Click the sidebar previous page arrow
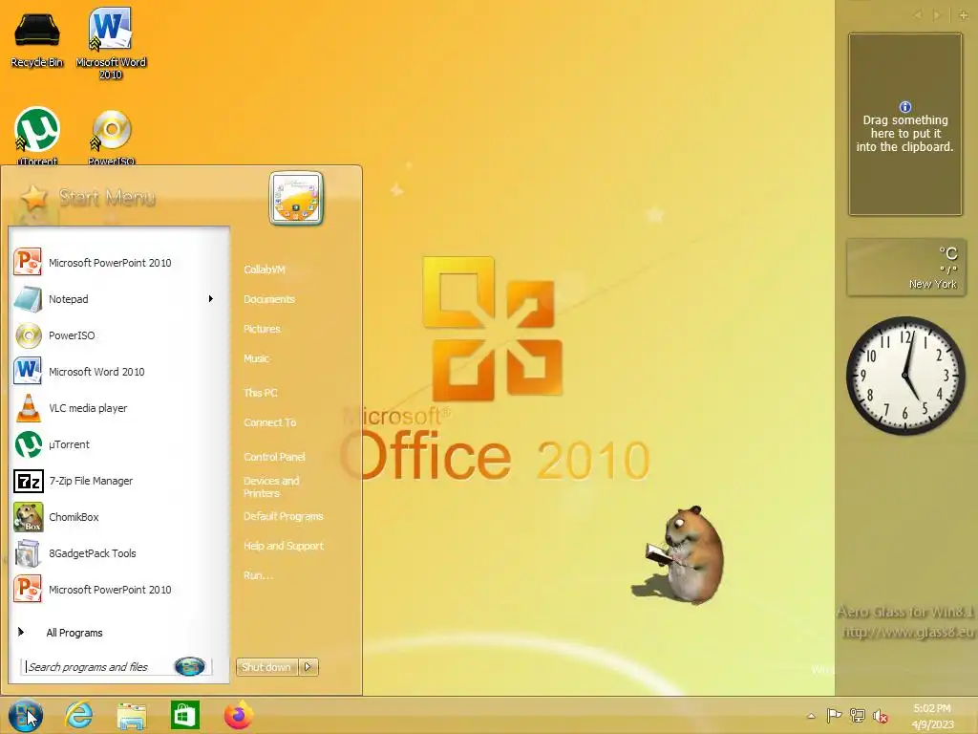The width and height of the screenshot is (978, 734). pos(918,15)
